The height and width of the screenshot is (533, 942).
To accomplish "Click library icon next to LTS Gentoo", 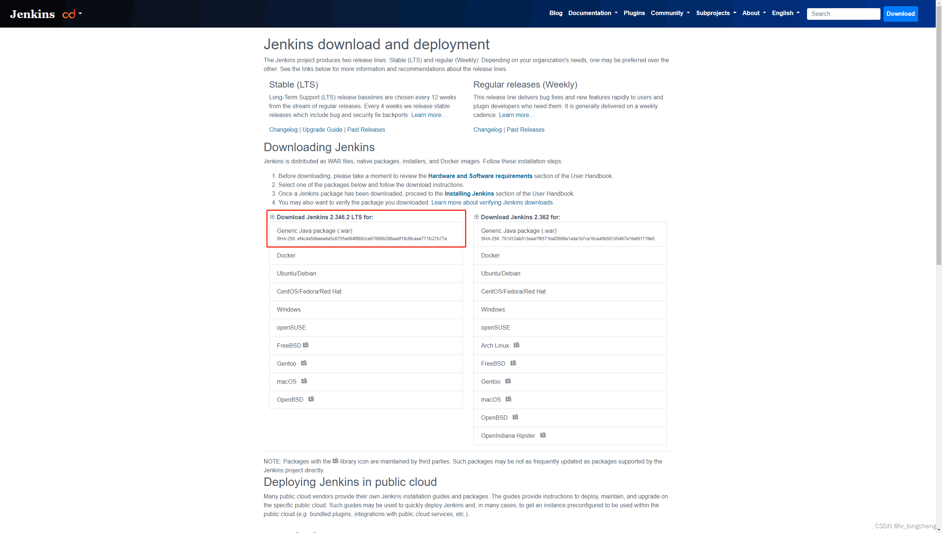I will [x=304, y=363].
